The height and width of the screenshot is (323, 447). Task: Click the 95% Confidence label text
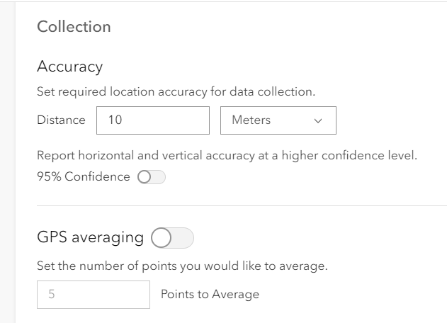83,177
